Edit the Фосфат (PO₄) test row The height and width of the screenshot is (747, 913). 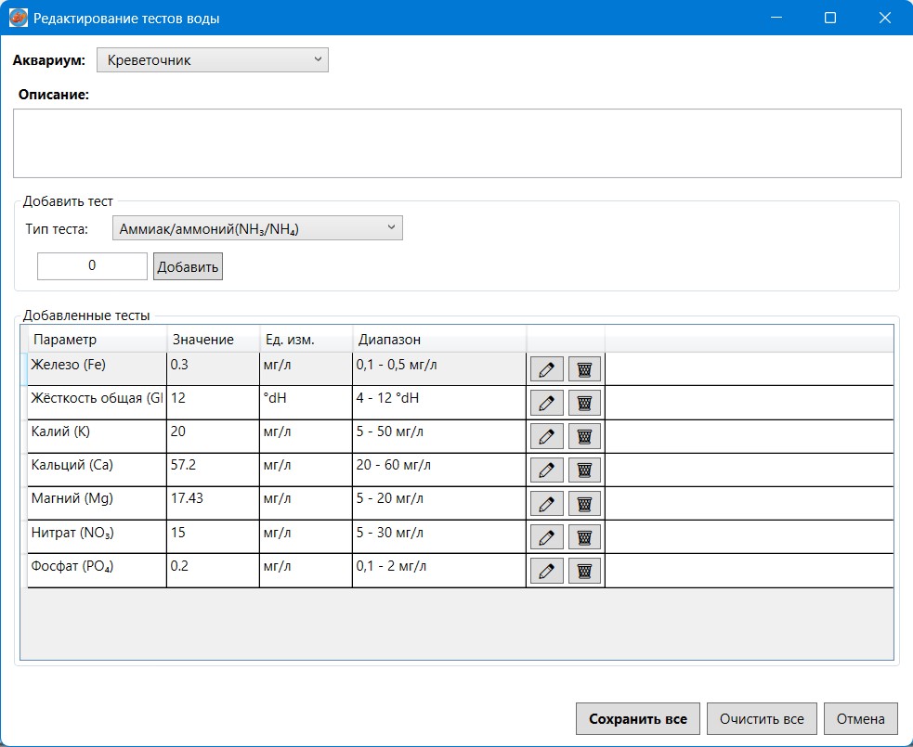coord(546,571)
